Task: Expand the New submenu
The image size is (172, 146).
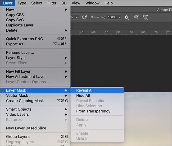Action: click(35, 10)
